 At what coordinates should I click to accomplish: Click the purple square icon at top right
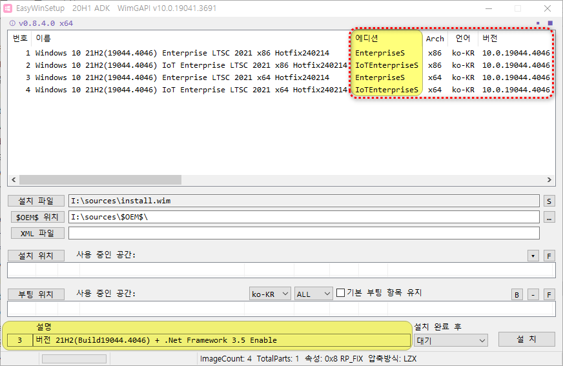[550, 23]
